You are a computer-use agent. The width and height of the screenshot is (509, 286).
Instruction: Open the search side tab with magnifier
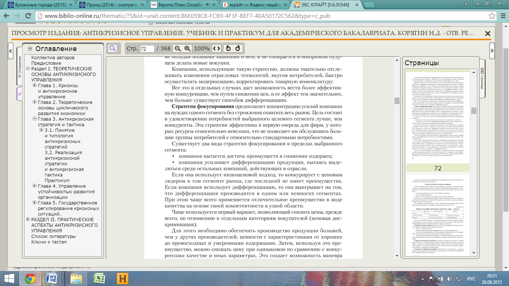(20, 94)
